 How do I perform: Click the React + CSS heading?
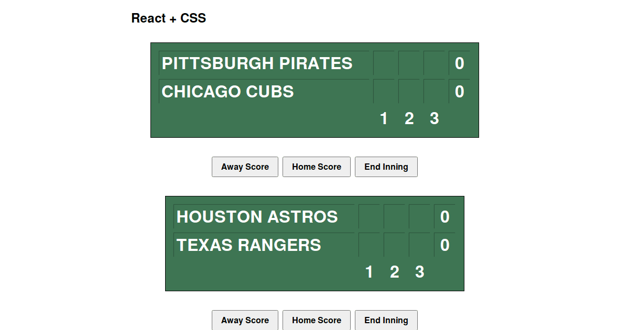(x=169, y=18)
